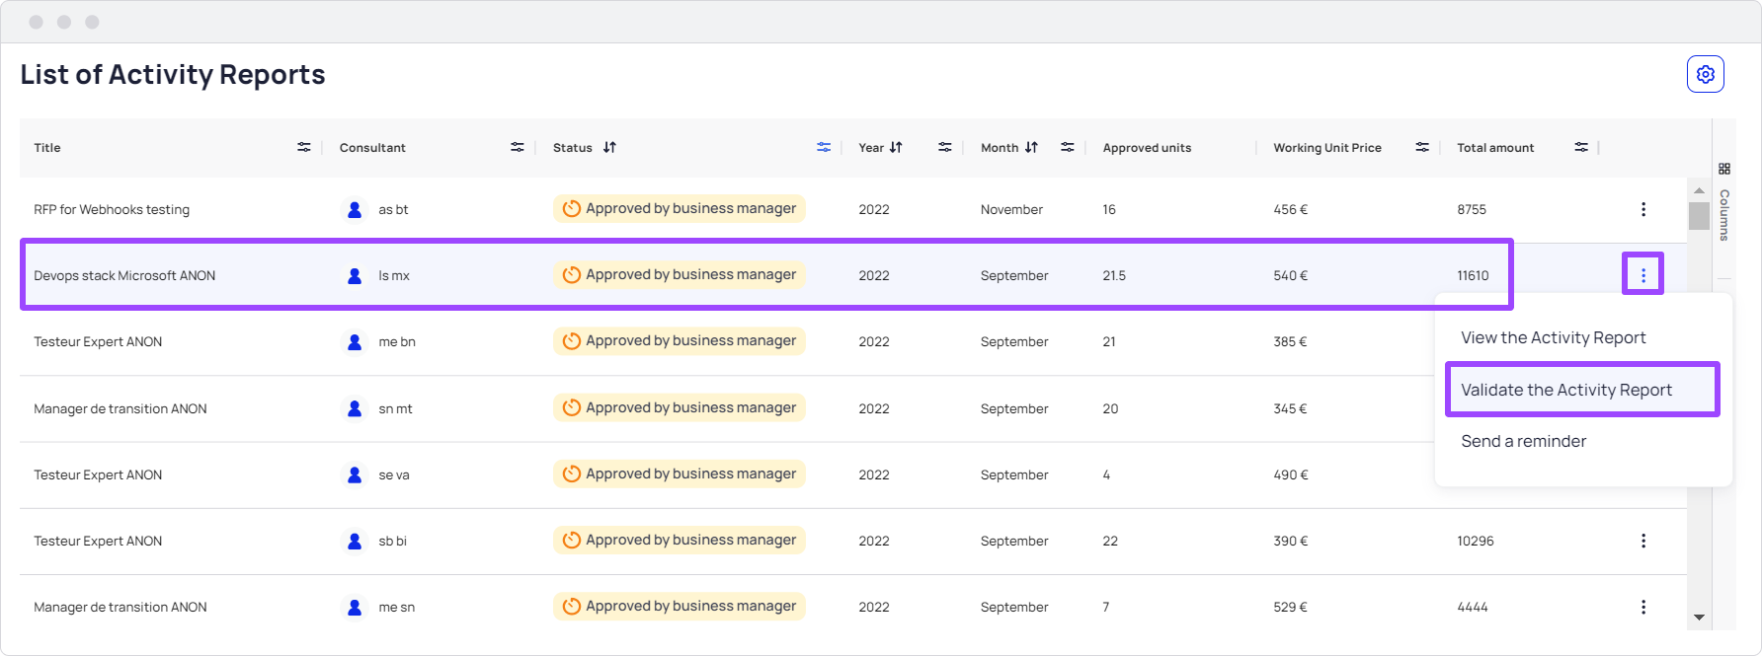Open the settings gear in the page header
The width and height of the screenshot is (1762, 656).
pyautogui.click(x=1705, y=74)
